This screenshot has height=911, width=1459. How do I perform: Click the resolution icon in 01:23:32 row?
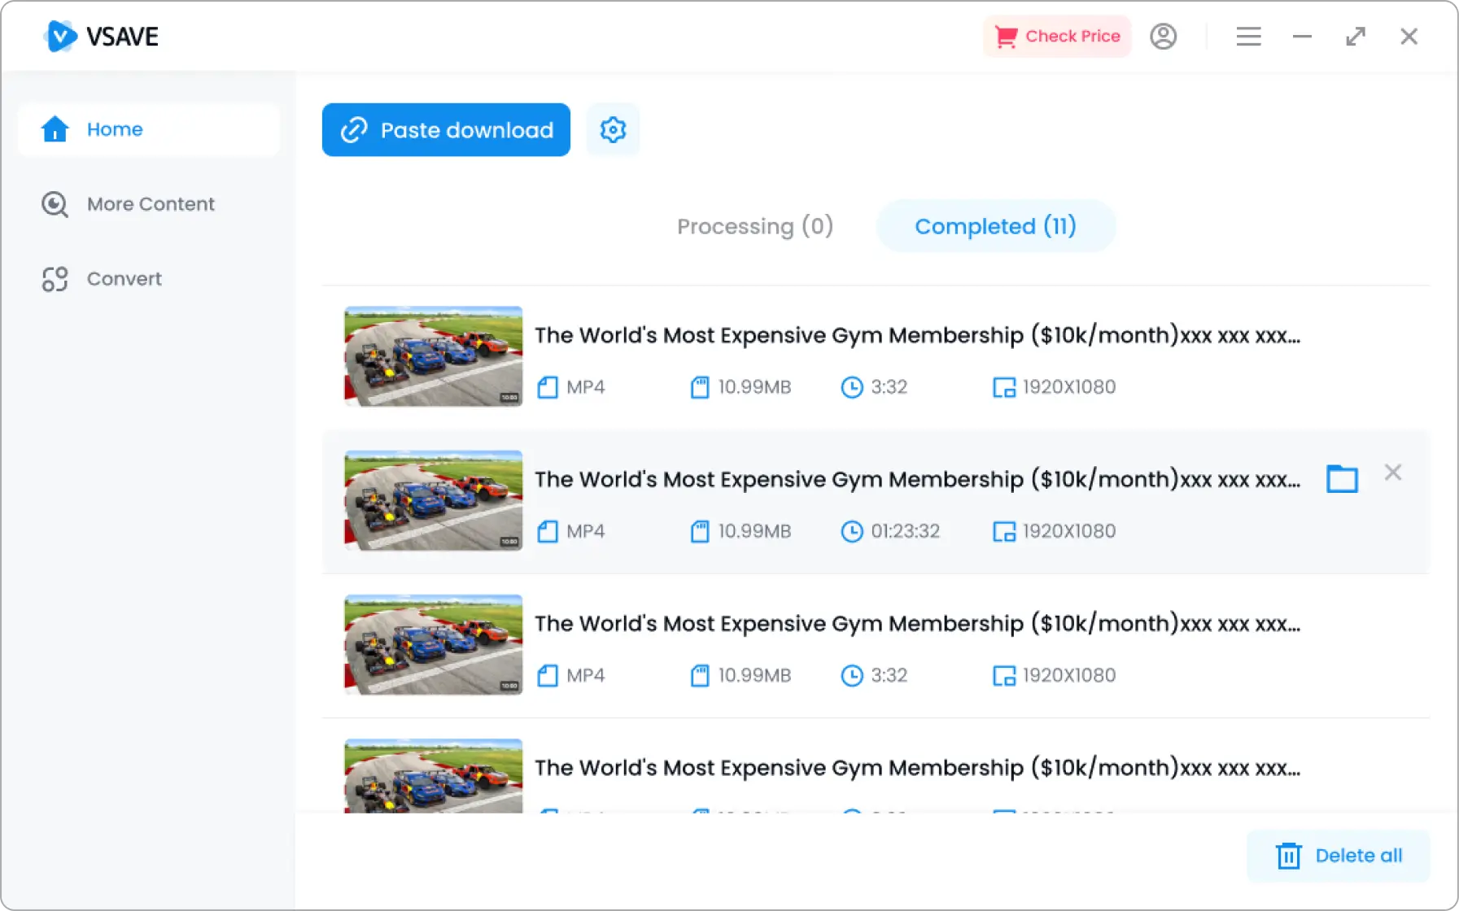coord(1004,531)
